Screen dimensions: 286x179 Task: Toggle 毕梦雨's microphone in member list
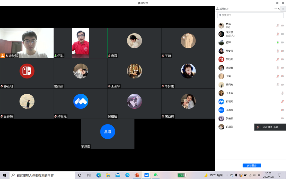pyautogui.click(x=278, y=51)
